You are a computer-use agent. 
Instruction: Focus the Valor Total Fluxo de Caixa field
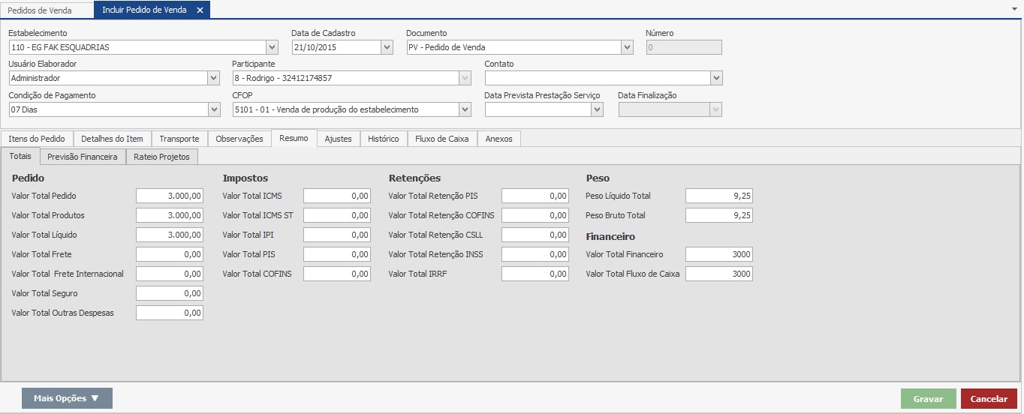pos(719,274)
